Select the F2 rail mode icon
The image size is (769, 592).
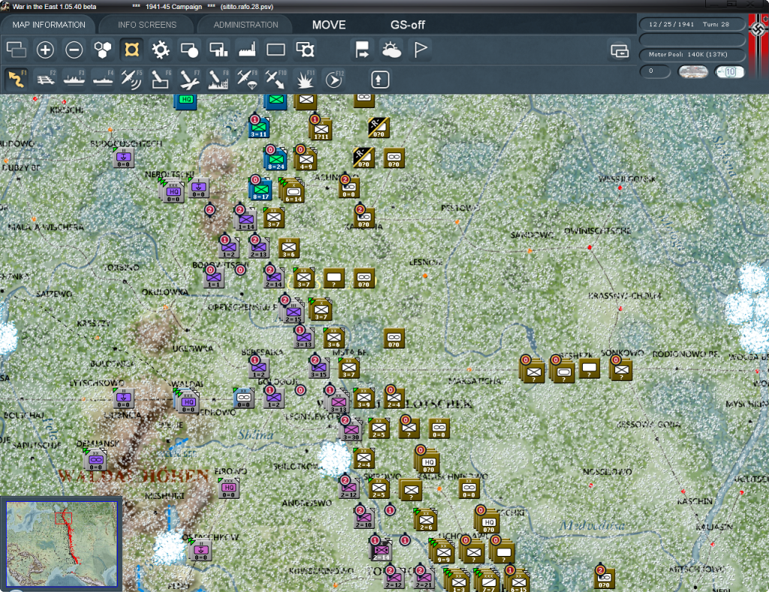[x=45, y=80]
